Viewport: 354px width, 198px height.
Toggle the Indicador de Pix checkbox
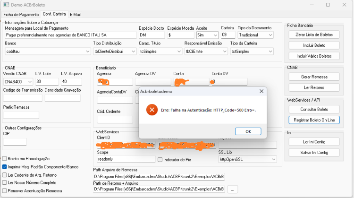pos(160,160)
